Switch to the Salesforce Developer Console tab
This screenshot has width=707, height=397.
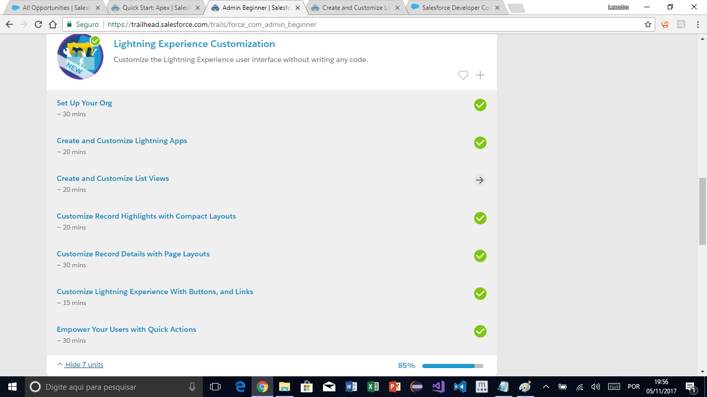(454, 8)
